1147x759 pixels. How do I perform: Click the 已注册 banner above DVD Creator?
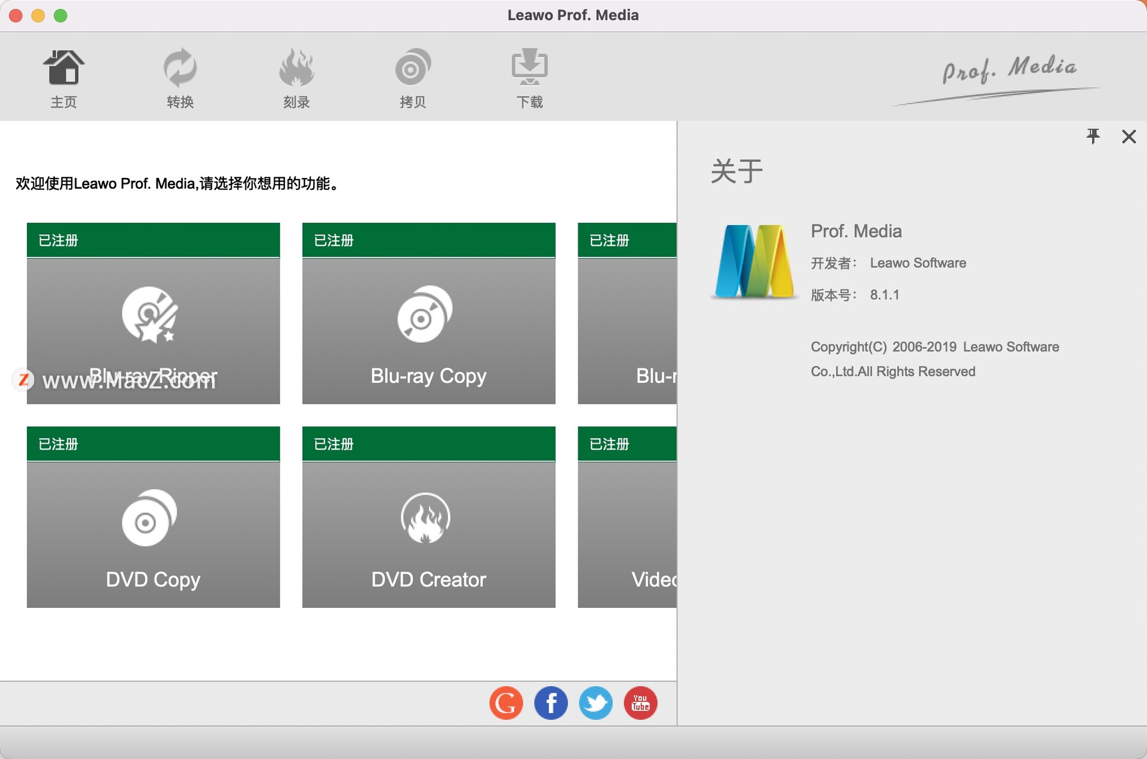coord(428,444)
